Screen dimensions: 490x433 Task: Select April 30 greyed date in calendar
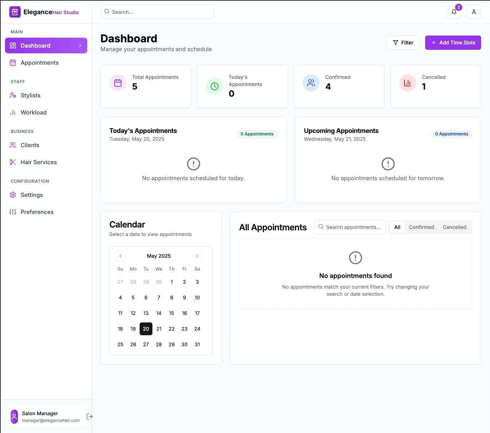click(x=159, y=282)
